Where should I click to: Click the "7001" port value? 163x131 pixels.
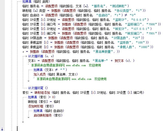pyautogui.click(x=152, y=33)
